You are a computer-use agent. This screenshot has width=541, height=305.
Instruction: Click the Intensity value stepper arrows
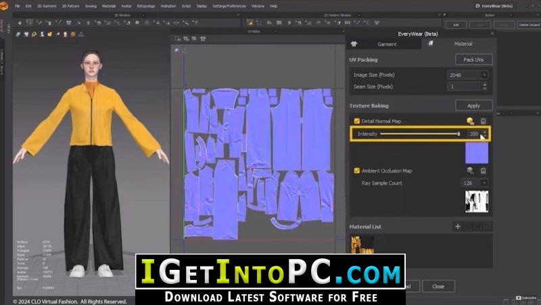pyautogui.click(x=485, y=134)
